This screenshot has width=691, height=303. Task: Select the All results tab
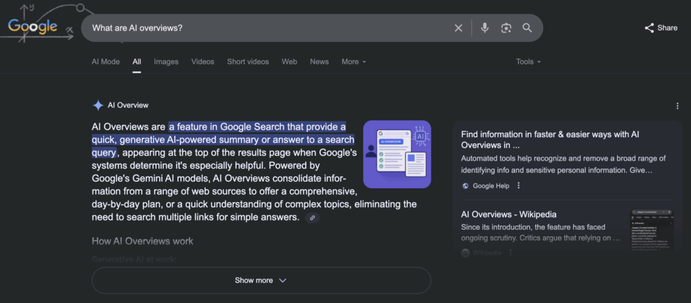pyautogui.click(x=136, y=61)
